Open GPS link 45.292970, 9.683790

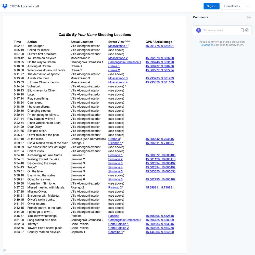pyautogui.click(x=160, y=58)
